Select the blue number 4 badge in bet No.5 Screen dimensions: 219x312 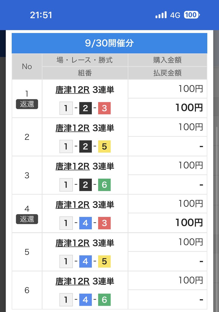[x=85, y=261]
